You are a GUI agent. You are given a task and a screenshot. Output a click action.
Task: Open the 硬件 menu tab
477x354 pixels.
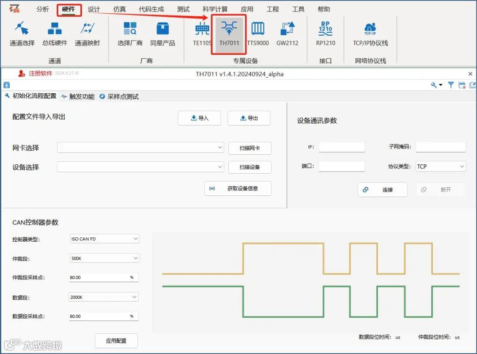(x=69, y=9)
